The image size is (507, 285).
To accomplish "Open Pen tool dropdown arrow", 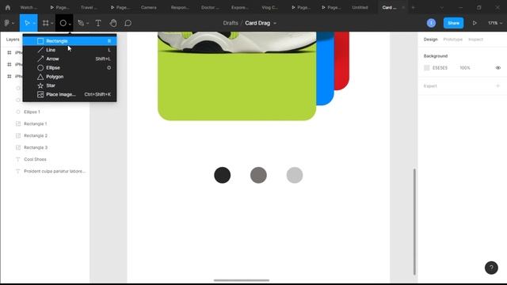I will [x=88, y=23].
